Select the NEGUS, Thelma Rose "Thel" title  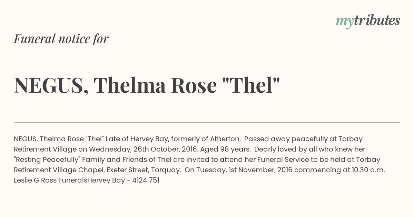coord(147,85)
